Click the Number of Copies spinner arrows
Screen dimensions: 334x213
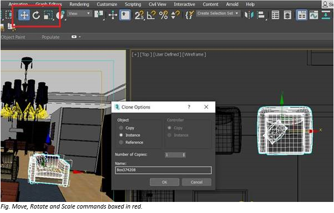(184, 155)
